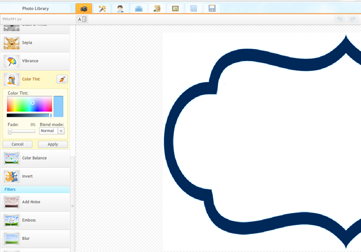Apply the Color Tint effect
This screenshot has width=361, height=252.
(53, 144)
